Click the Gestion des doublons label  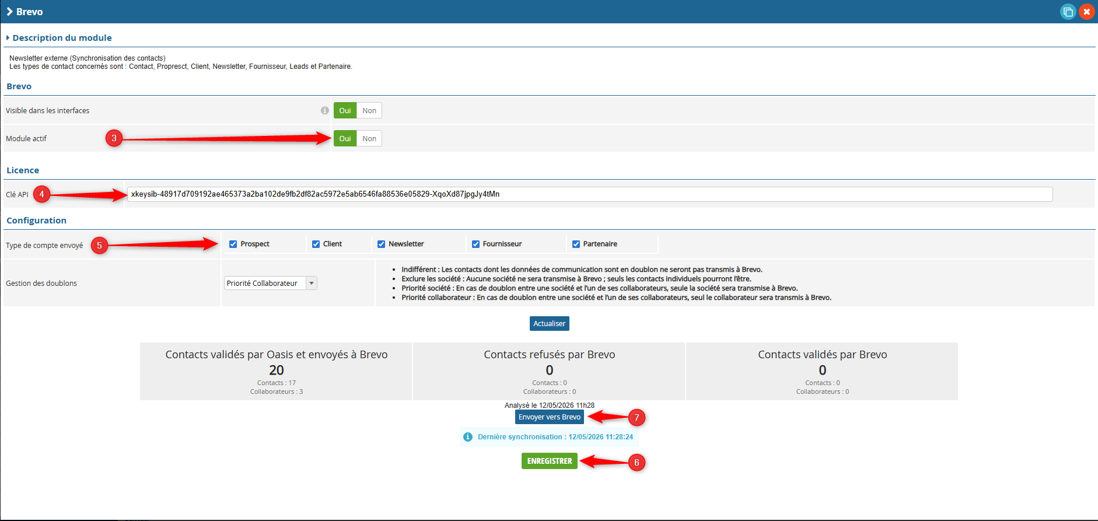41,283
